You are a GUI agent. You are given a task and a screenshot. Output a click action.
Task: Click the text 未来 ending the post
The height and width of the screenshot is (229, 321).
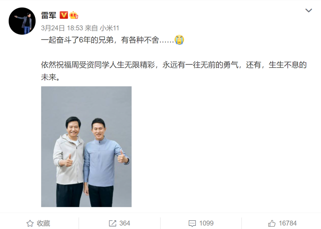pos(49,77)
